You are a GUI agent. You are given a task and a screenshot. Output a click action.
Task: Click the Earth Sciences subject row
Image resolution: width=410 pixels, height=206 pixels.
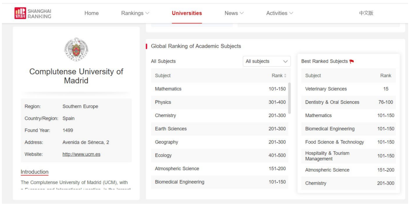[x=219, y=129]
